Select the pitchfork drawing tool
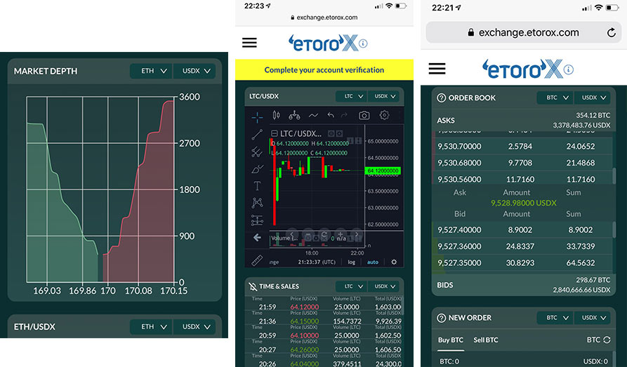 [257, 152]
